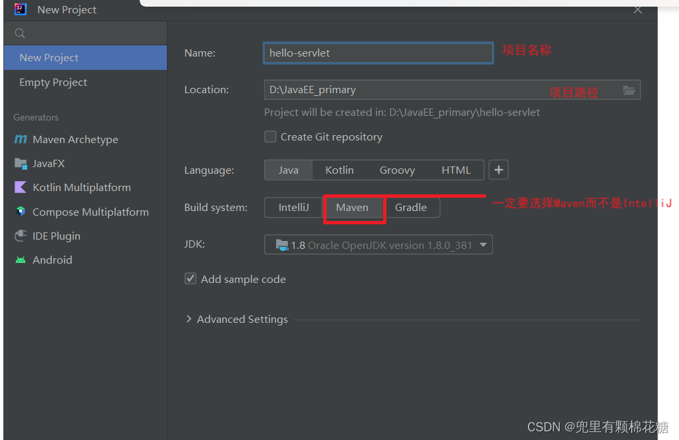Open Kotlin Multiplatform generator entry

(85, 187)
